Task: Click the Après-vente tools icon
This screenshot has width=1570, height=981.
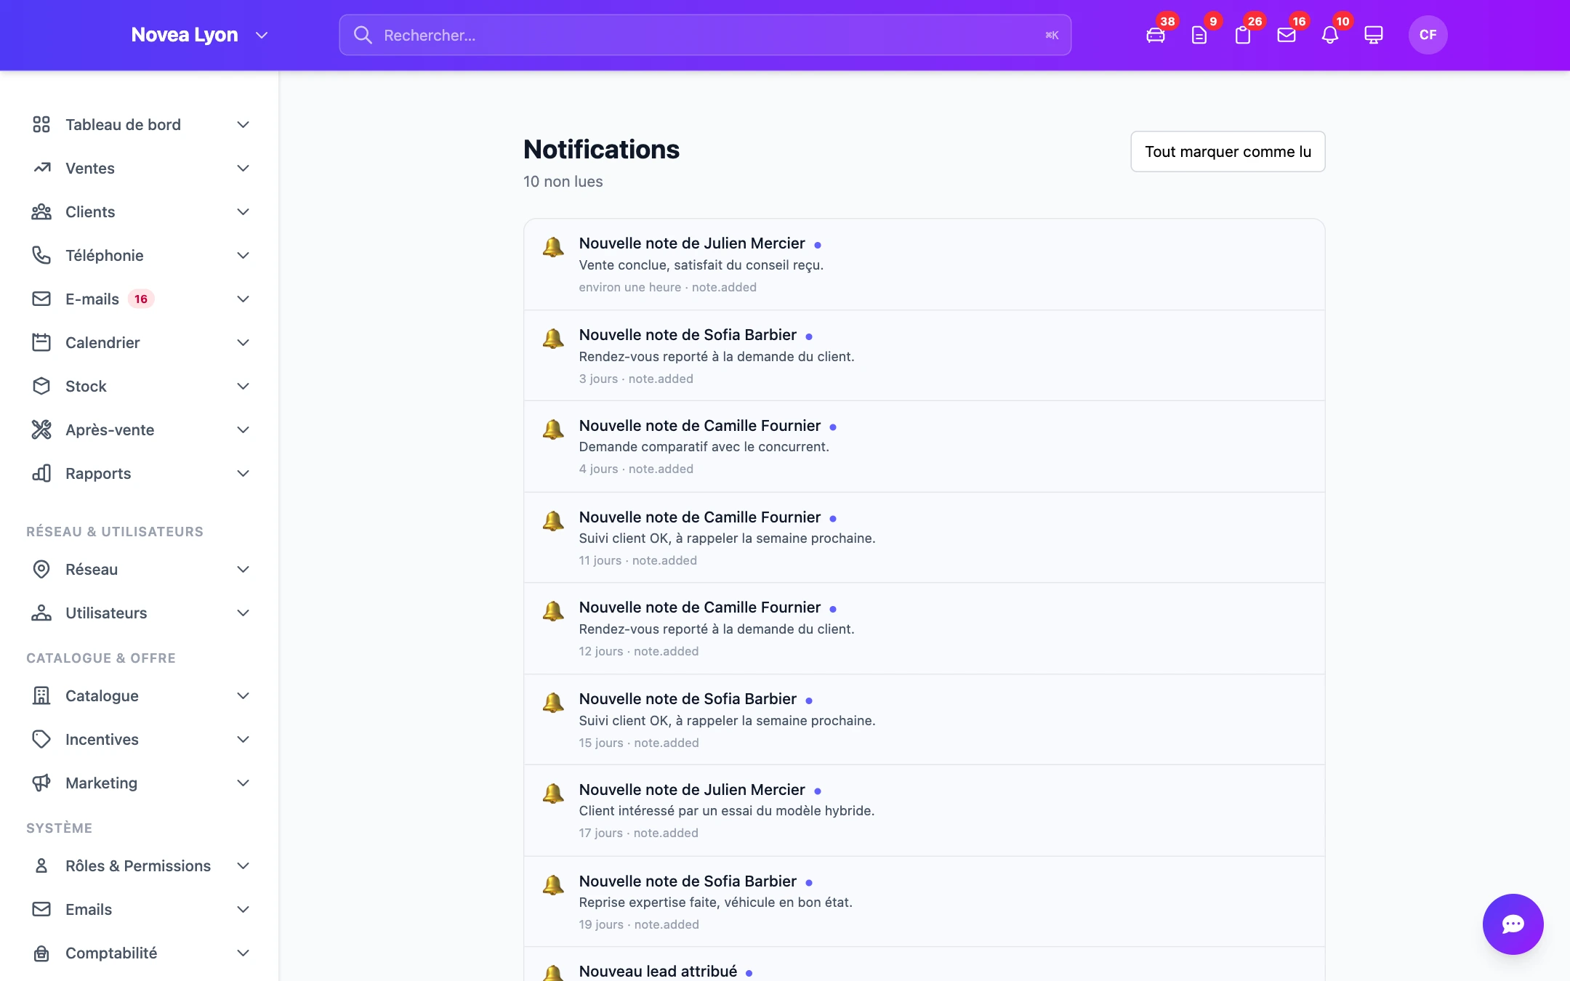Action: click(41, 429)
